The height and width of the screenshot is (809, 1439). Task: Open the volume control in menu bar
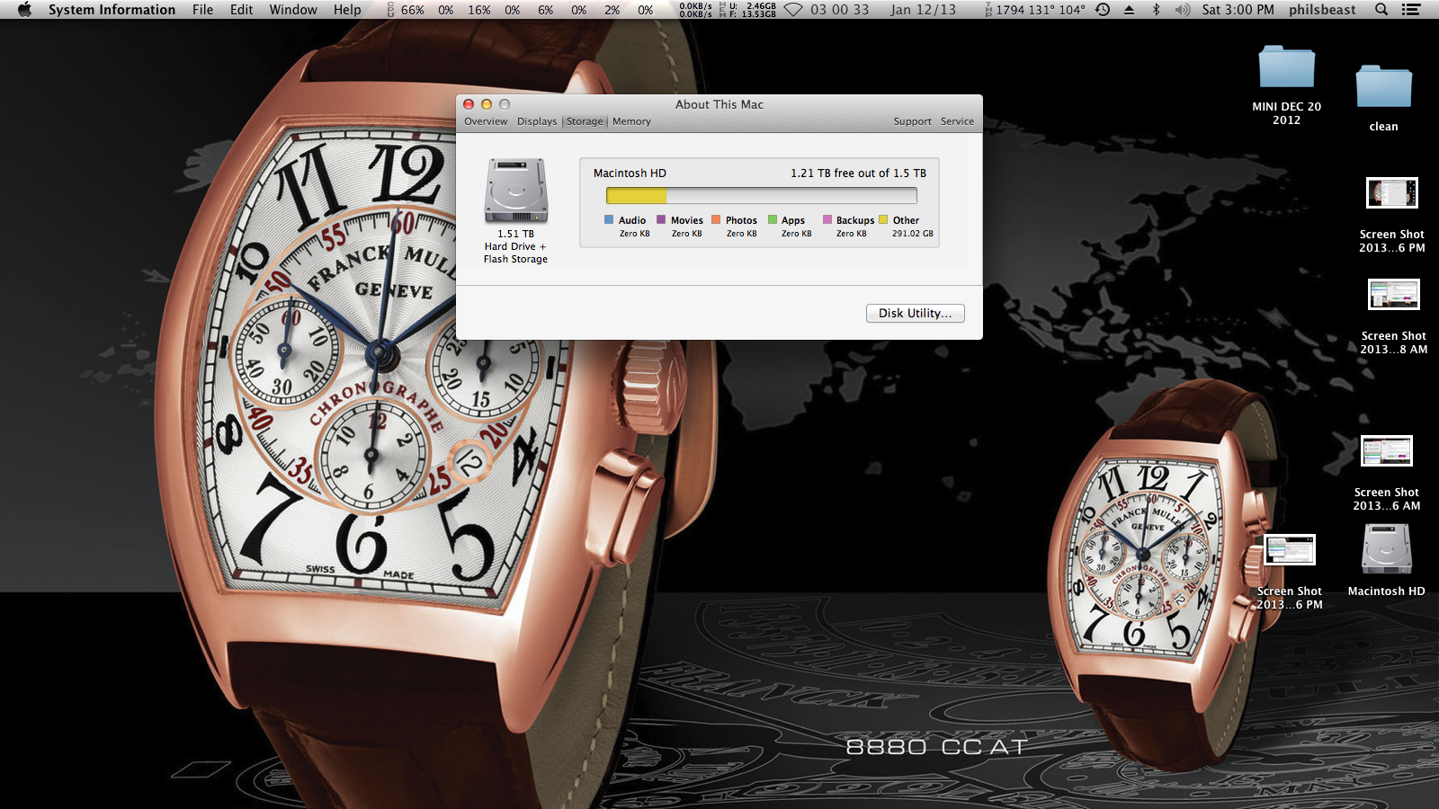coord(1182,10)
